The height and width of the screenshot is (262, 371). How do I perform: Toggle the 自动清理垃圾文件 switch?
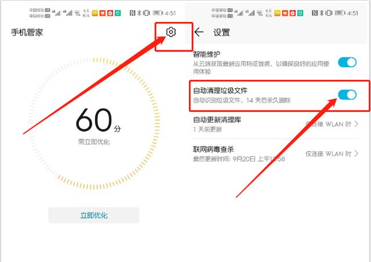coord(347,95)
